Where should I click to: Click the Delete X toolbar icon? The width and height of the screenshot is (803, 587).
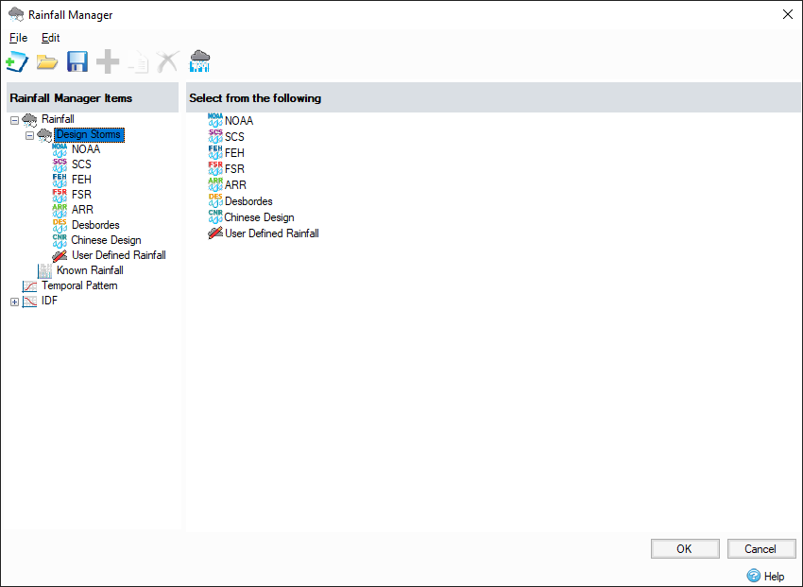click(x=168, y=62)
